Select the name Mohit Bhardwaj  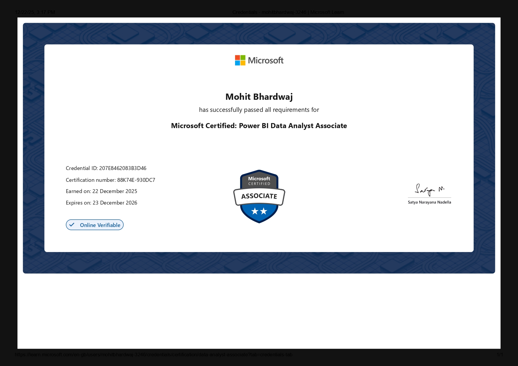(x=259, y=97)
